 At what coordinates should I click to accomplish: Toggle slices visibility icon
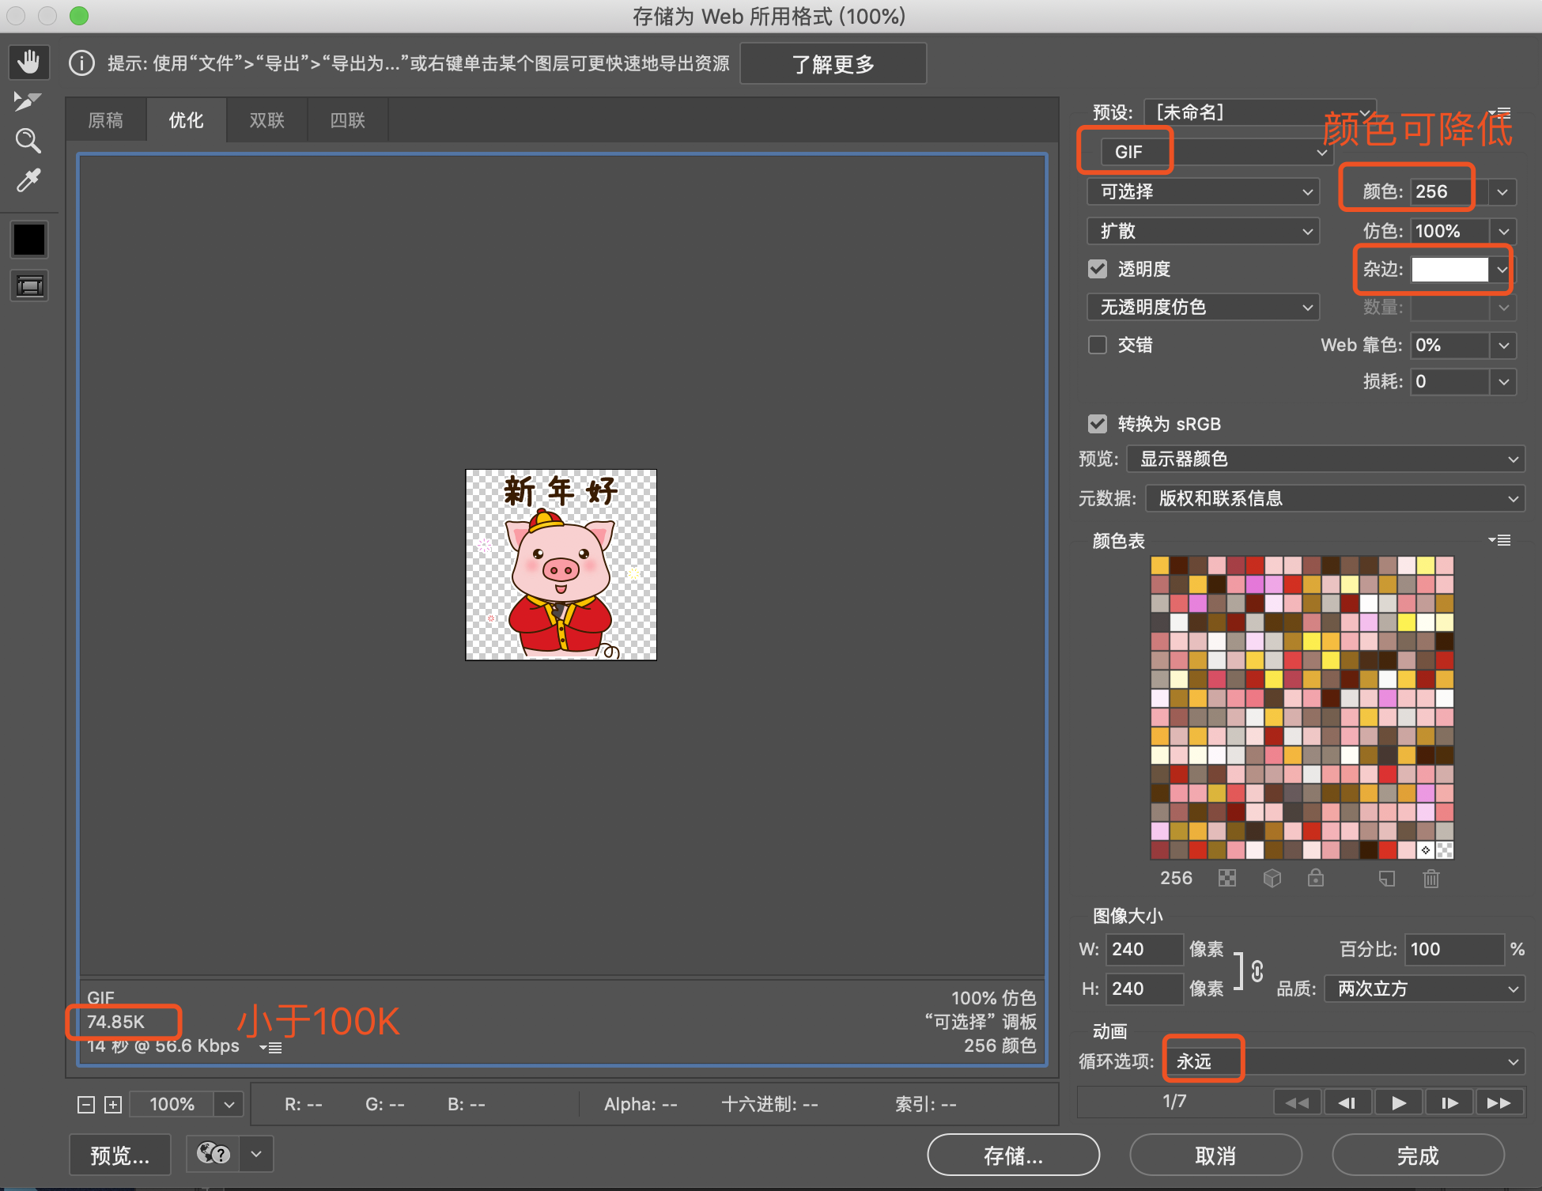[x=29, y=285]
